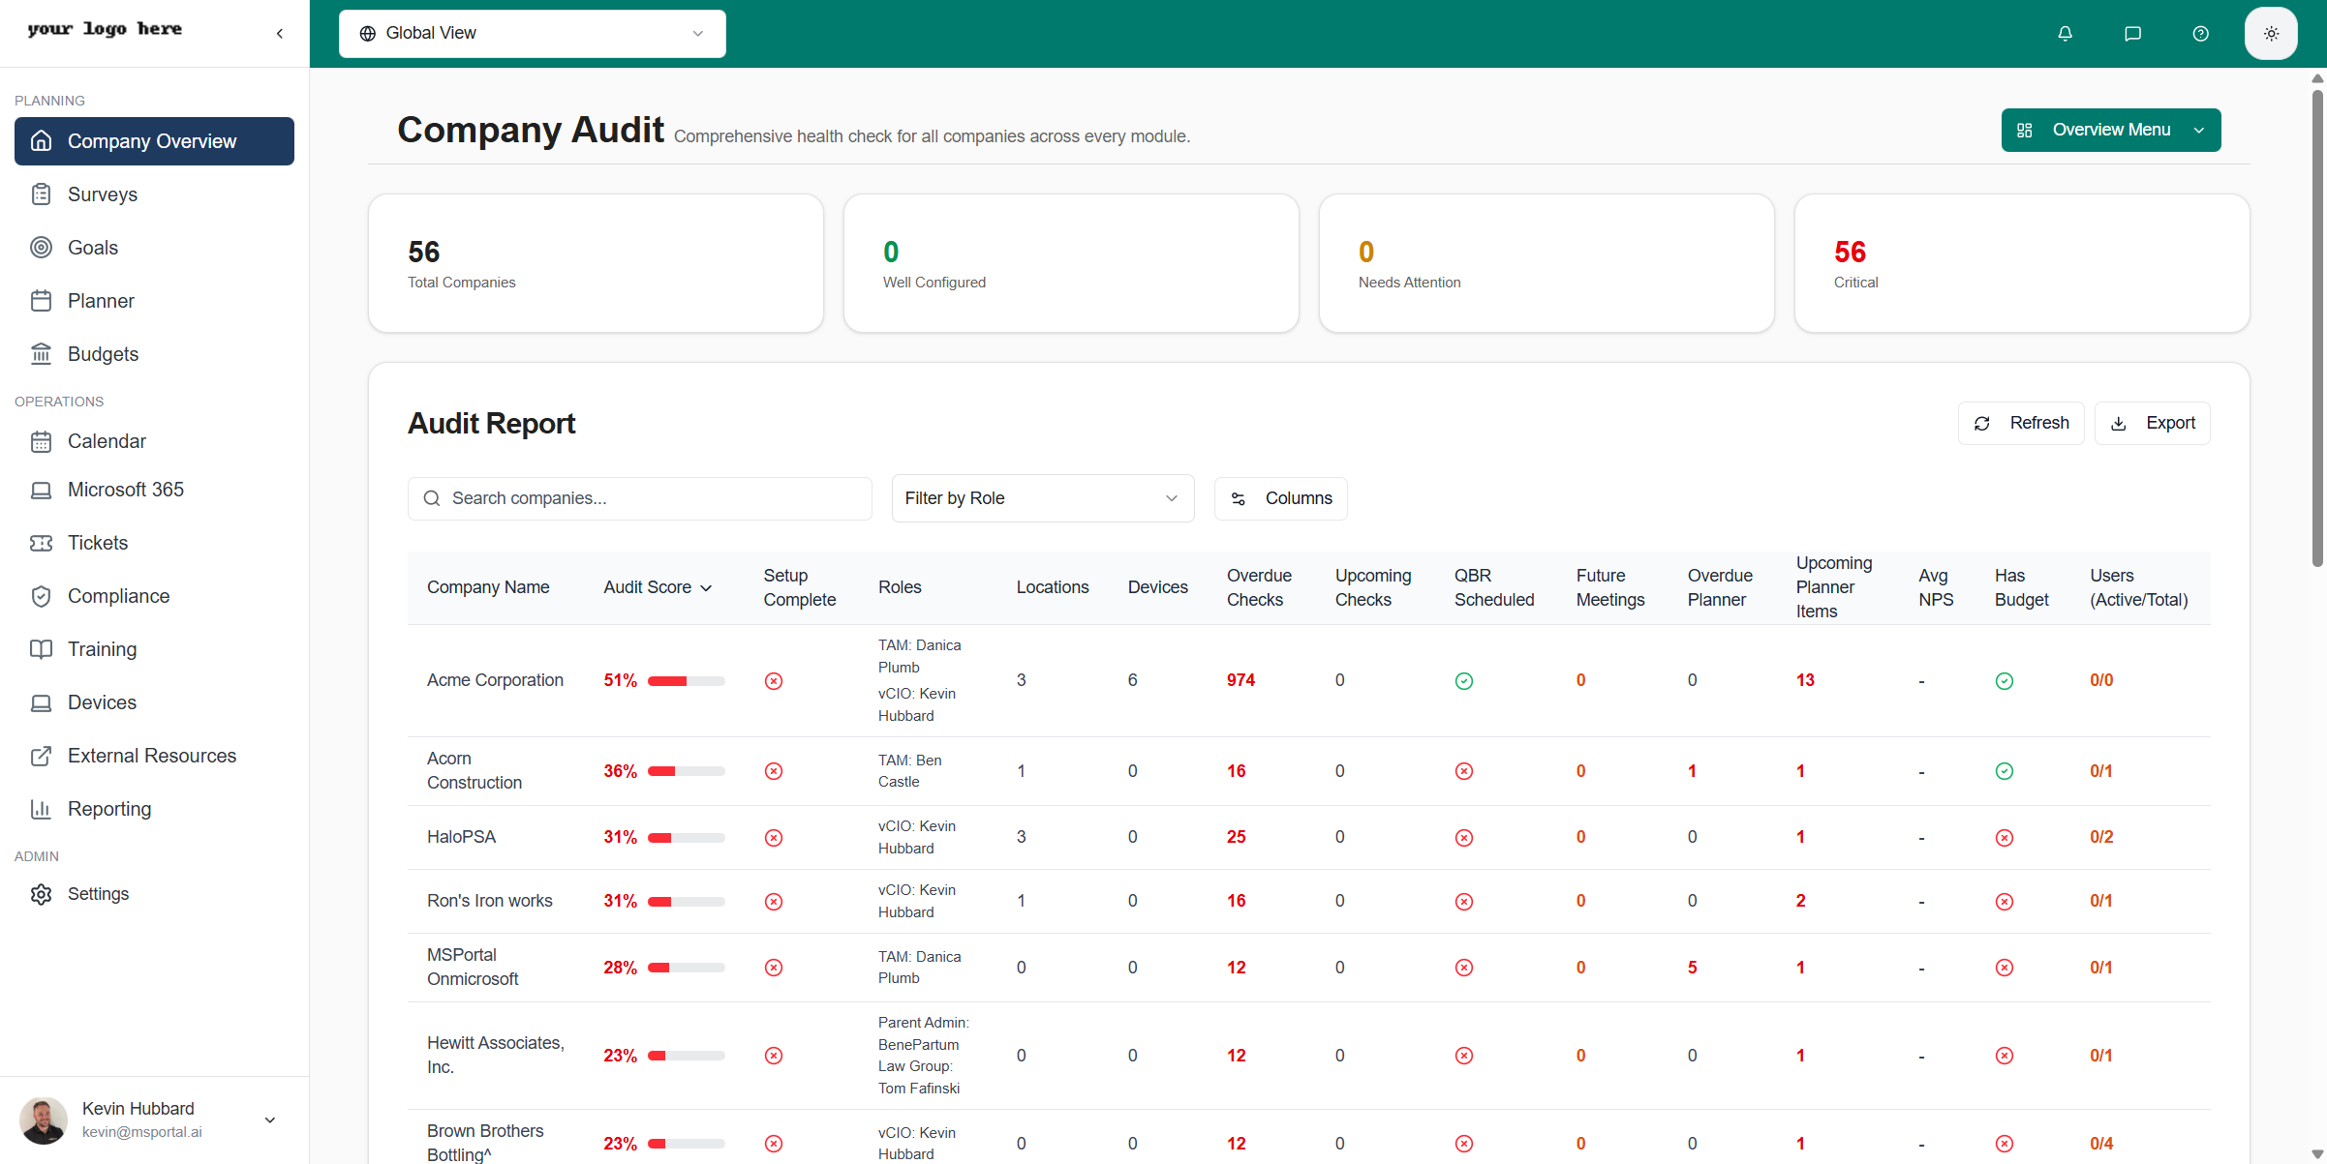Expand the Filter by Role dropdown
2327x1164 pixels.
1042,498
